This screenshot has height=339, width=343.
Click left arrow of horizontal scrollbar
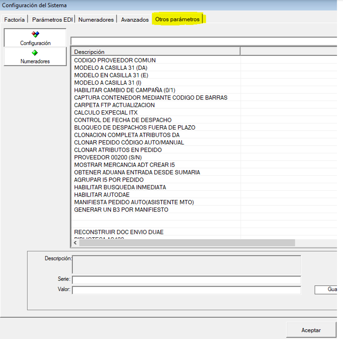point(75,243)
